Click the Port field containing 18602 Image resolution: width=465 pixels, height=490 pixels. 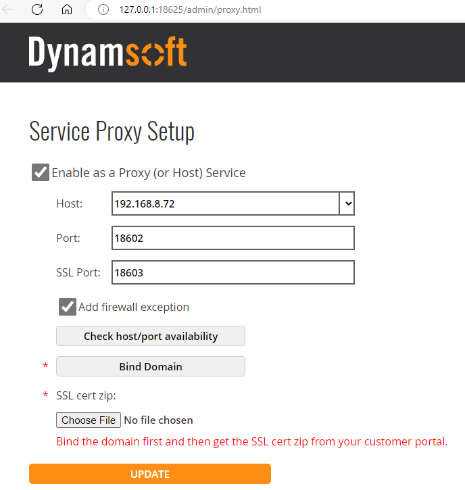(x=232, y=238)
